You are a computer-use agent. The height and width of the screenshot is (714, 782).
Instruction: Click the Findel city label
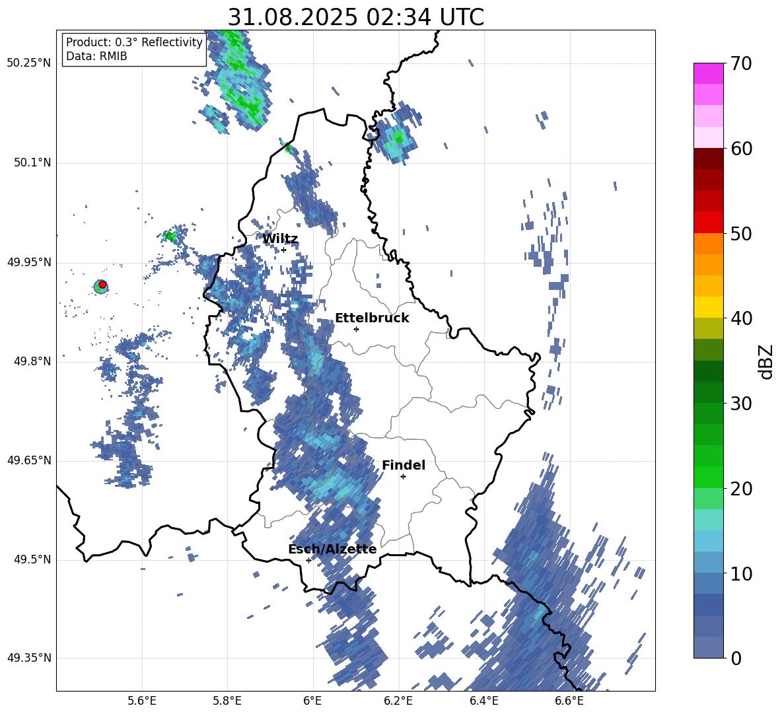click(404, 465)
